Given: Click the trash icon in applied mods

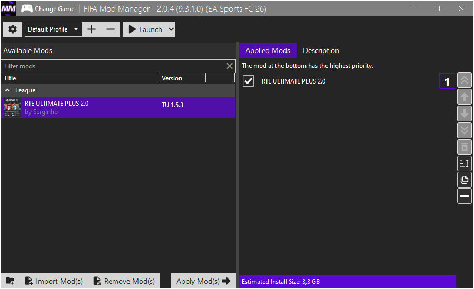Looking at the screenshot, I should click(465, 147).
